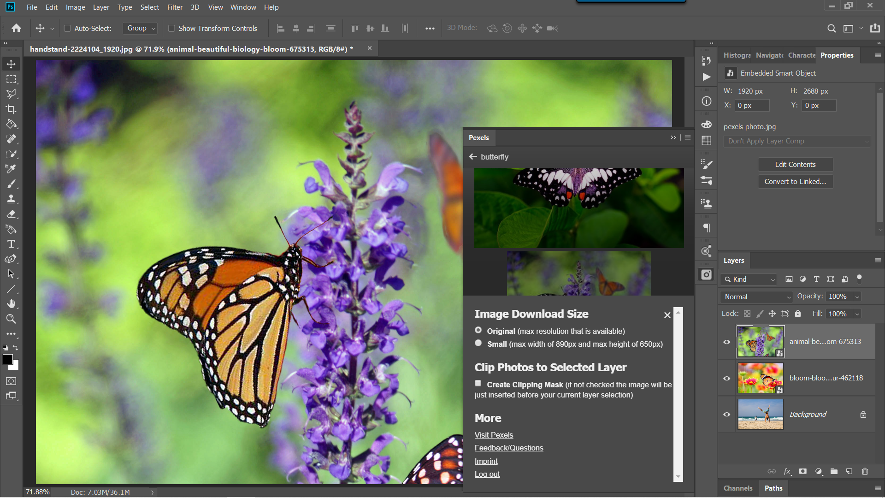885x498 pixels.
Task: Select the Move tool in toolbar
Action: point(11,63)
